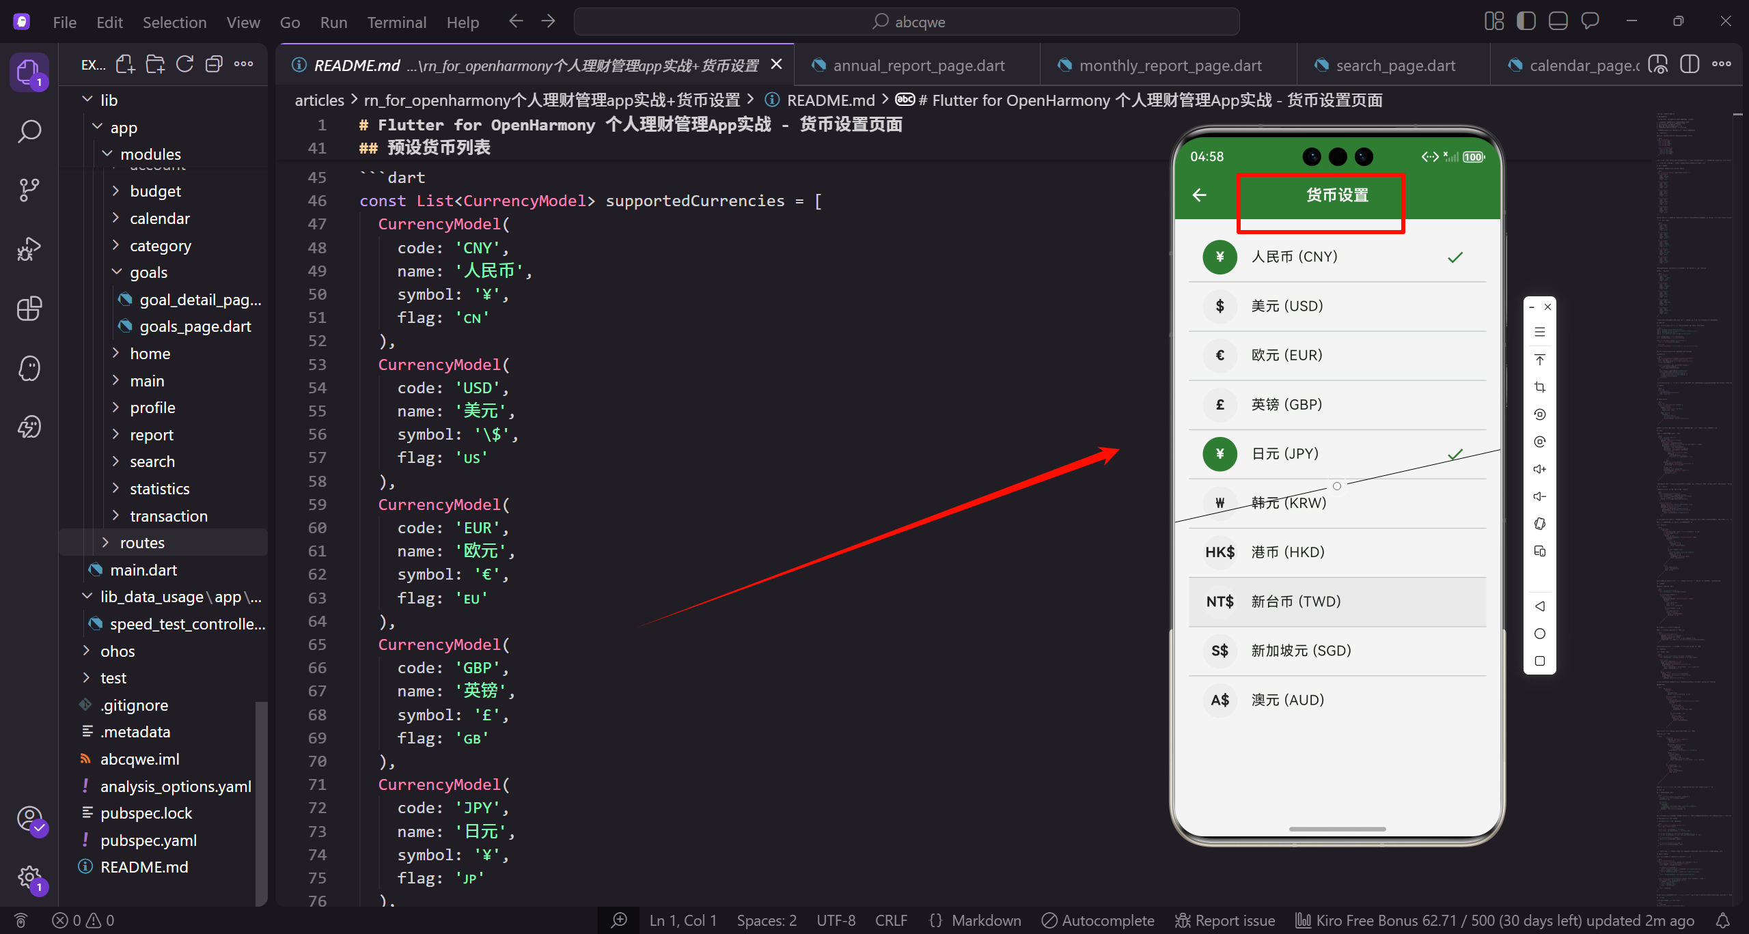Close the README.md tab

(x=777, y=64)
